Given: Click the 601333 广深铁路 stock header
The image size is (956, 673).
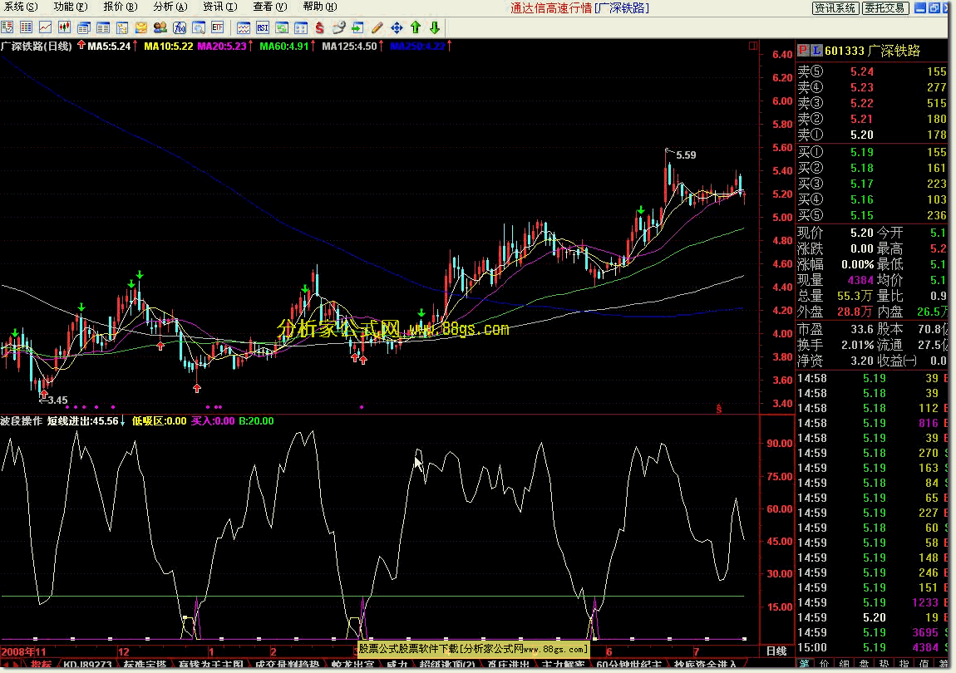Looking at the screenshot, I should click(x=873, y=51).
